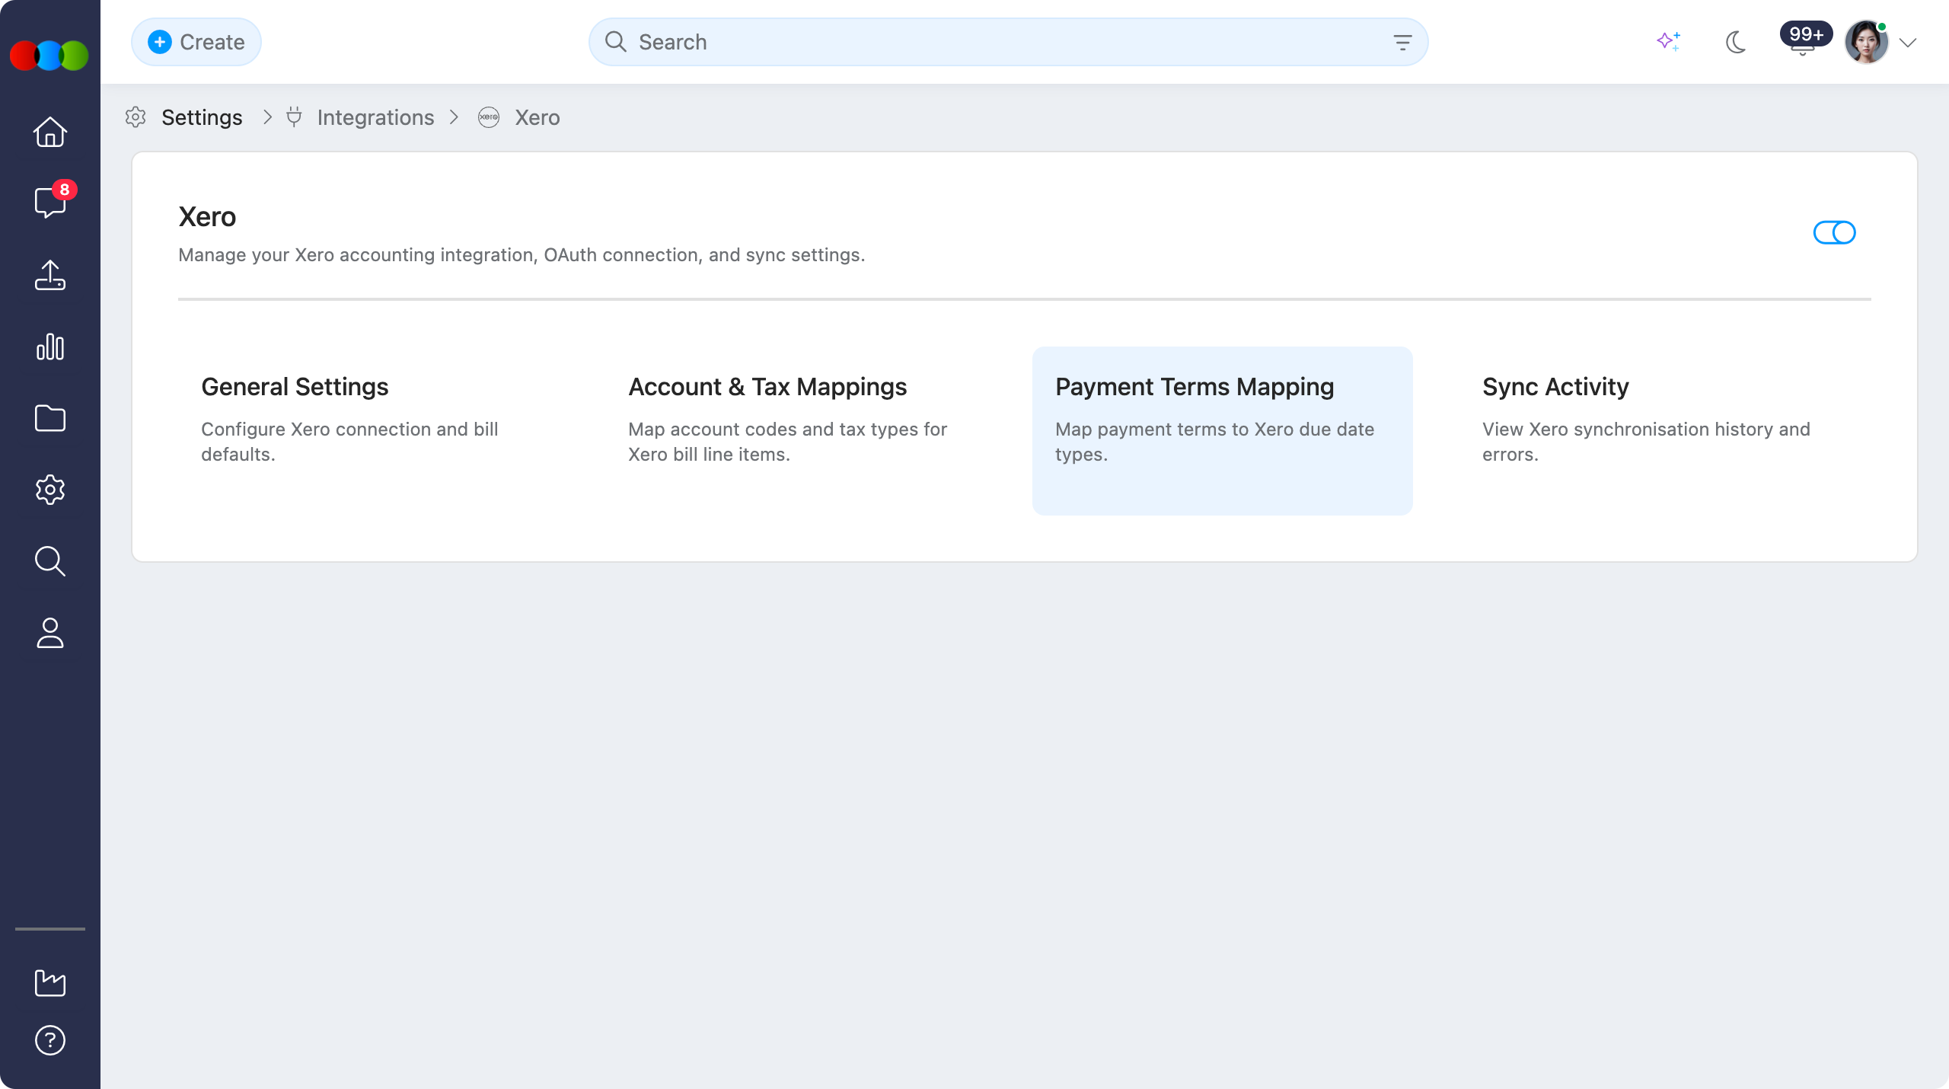
Task: Open the folder icon in sidebar
Action: pyautogui.click(x=50, y=418)
